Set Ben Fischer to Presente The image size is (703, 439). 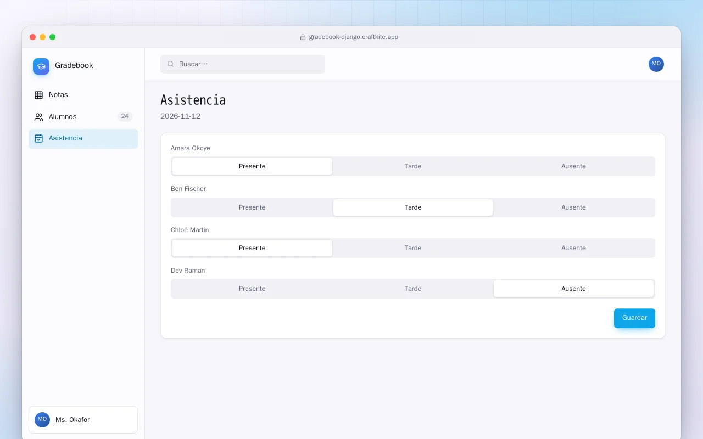click(x=252, y=207)
